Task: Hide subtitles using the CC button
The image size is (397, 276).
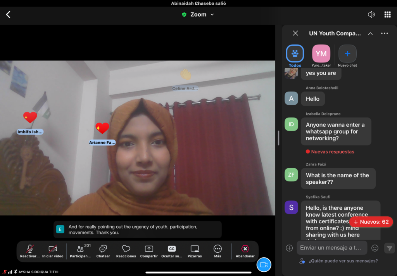Action: click(171, 251)
